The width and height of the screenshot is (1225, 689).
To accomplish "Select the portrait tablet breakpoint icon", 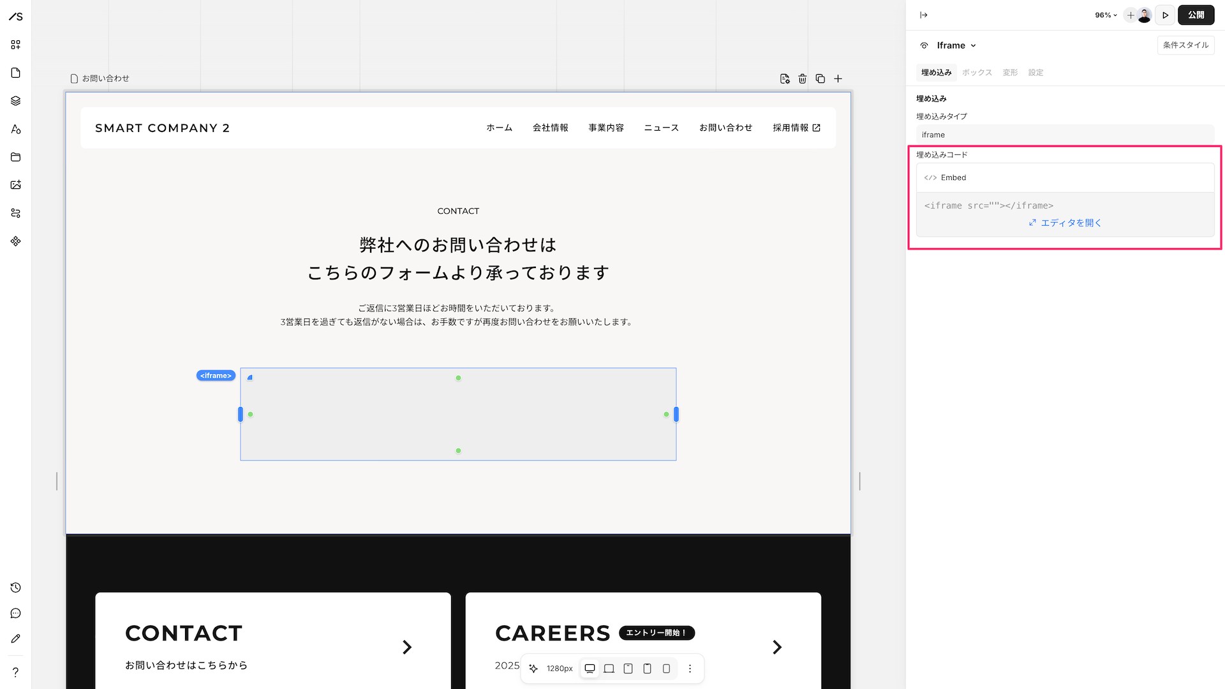I will [x=648, y=669].
